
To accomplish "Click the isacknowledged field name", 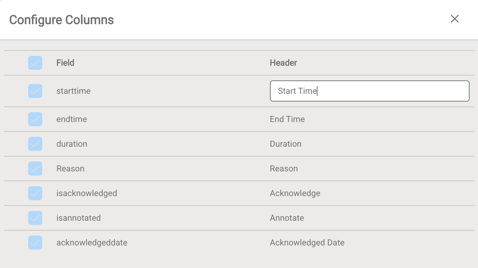I will 87,193.
